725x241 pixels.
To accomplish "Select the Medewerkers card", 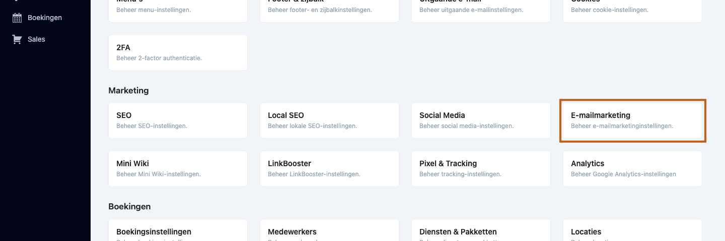I will (x=329, y=230).
